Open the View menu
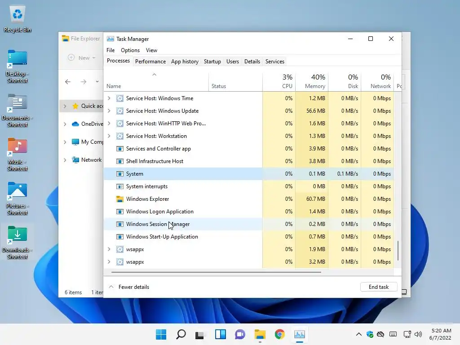The image size is (460, 345). point(152,50)
